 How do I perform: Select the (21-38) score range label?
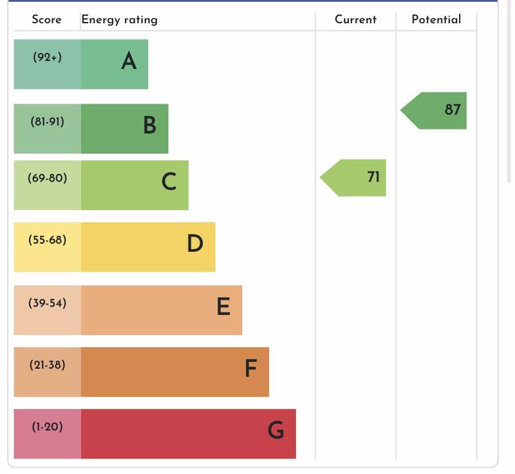[48, 365]
